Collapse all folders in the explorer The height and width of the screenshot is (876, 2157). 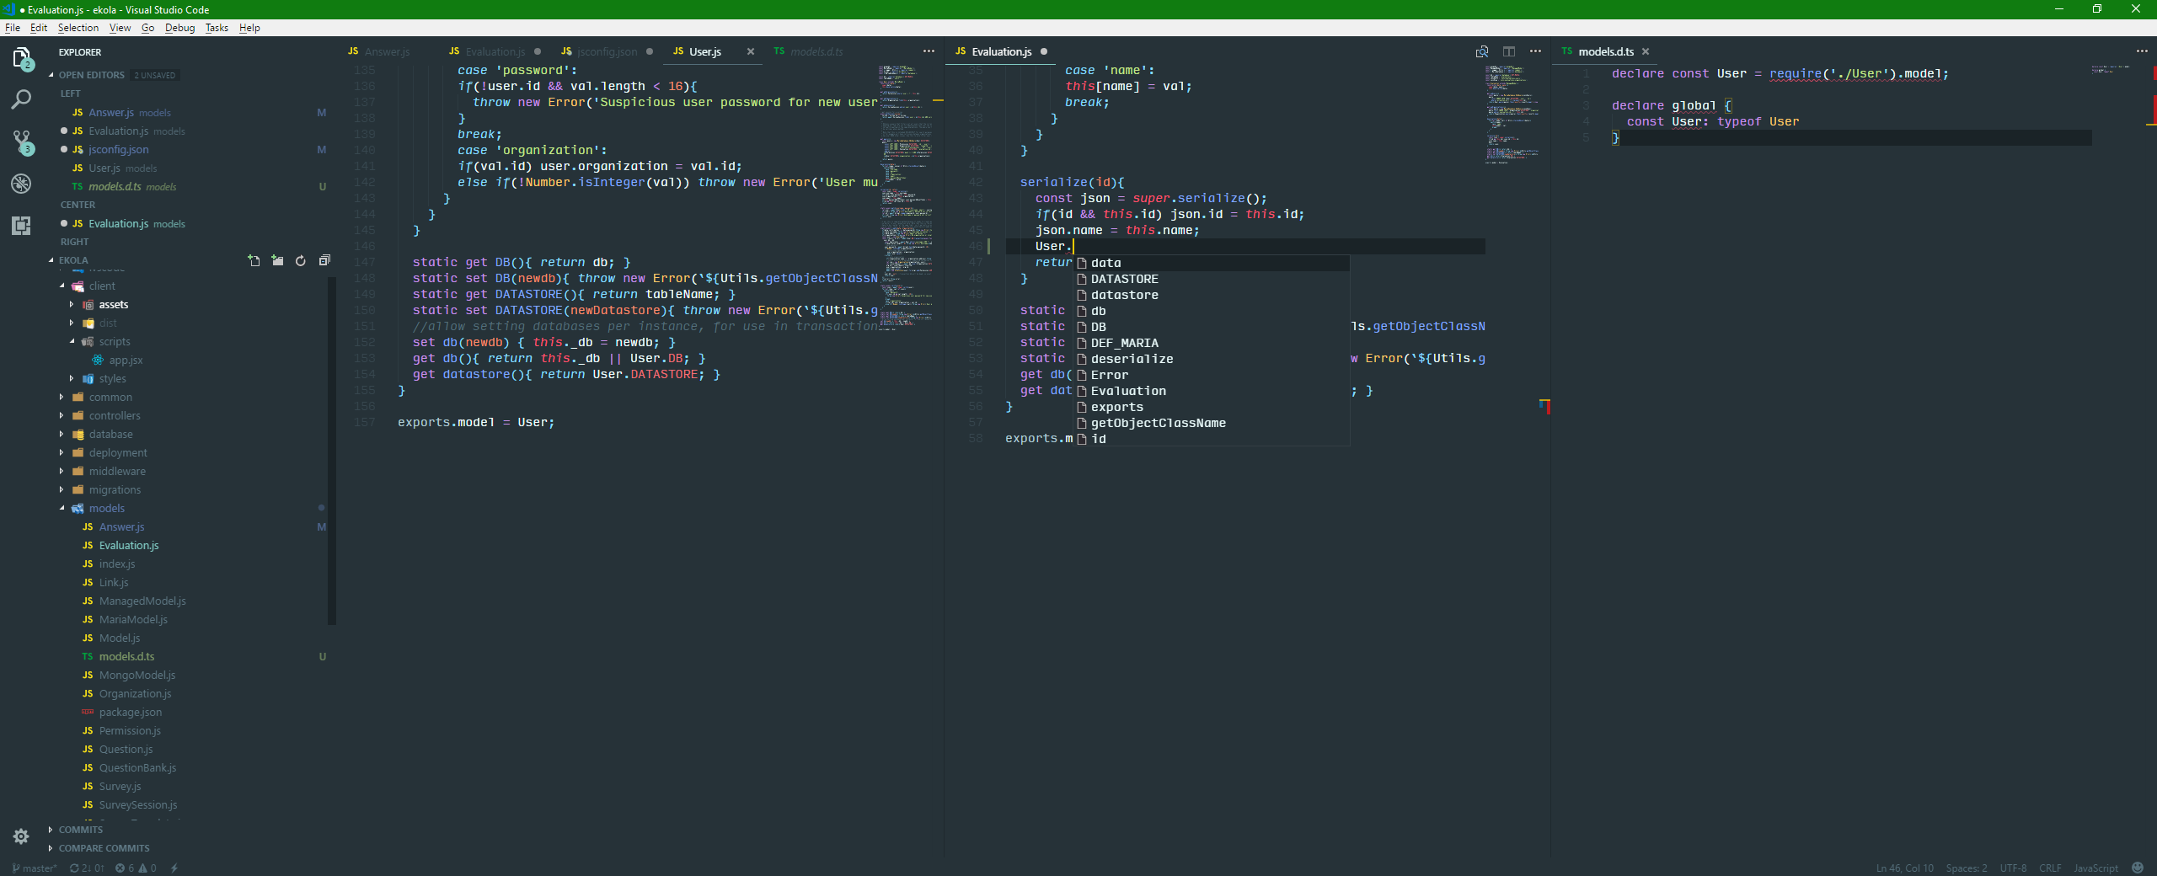pos(324,260)
